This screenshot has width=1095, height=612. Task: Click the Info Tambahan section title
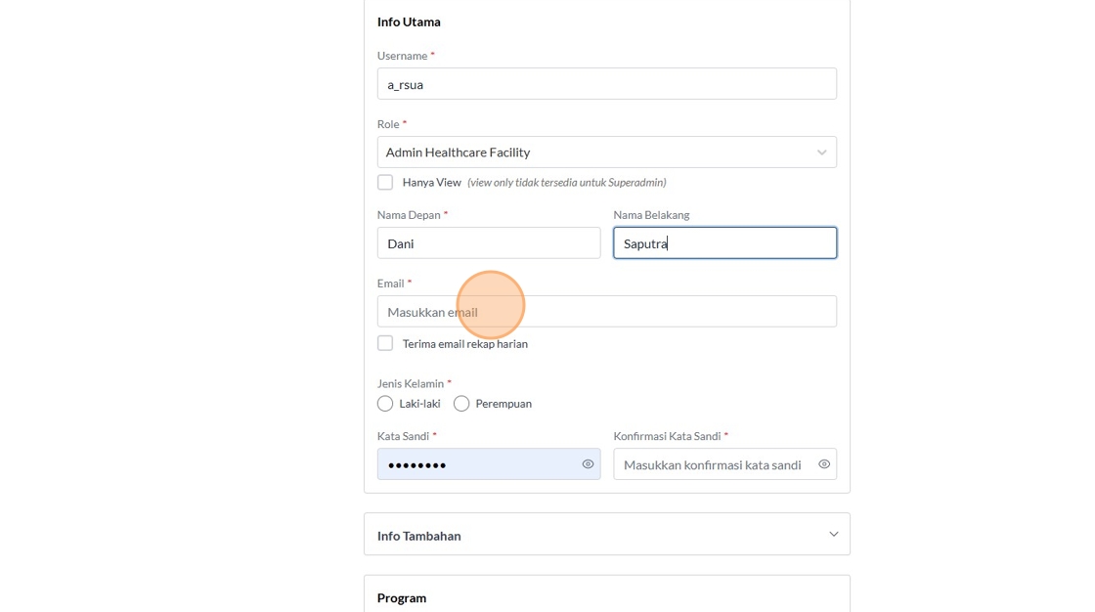(x=419, y=536)
